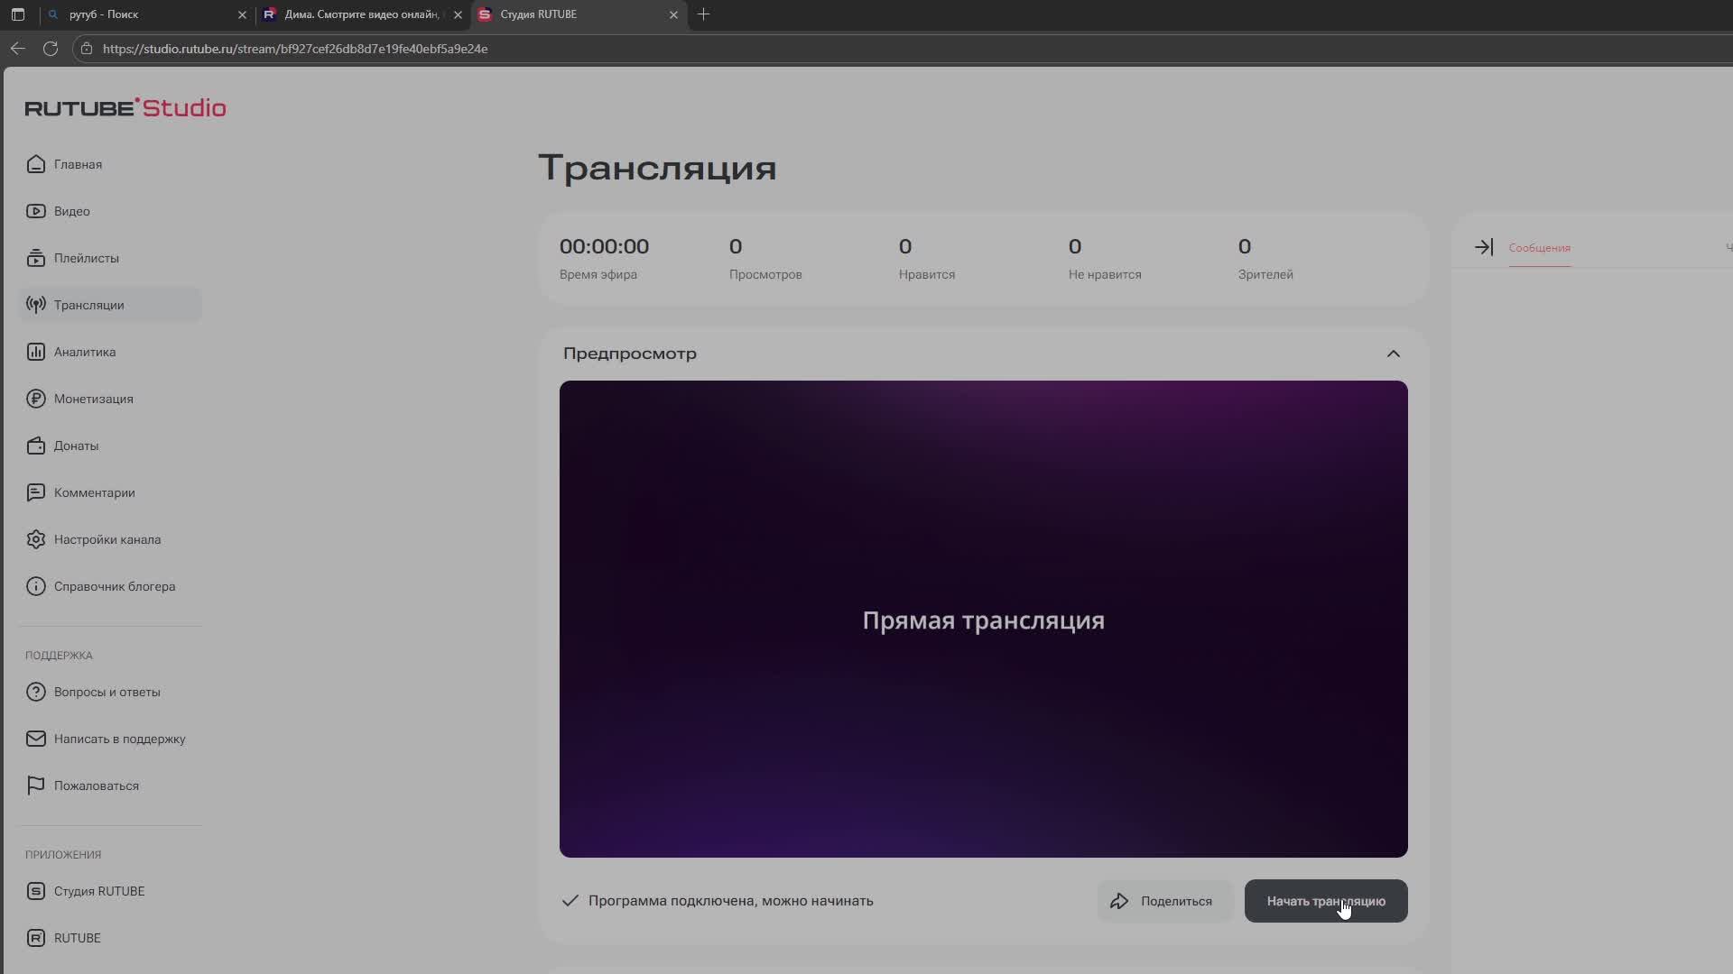
Task: Click the Комментарии chat icon
Action: [x=36, y=492]
